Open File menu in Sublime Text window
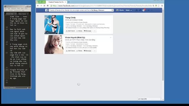Image resolution: width=189 pixels, height=106 pixels. pyautogui.click(x=6, y=9)
